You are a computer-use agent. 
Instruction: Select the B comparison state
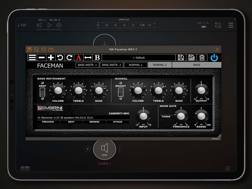pyautogui.click(x=97, y=57)
